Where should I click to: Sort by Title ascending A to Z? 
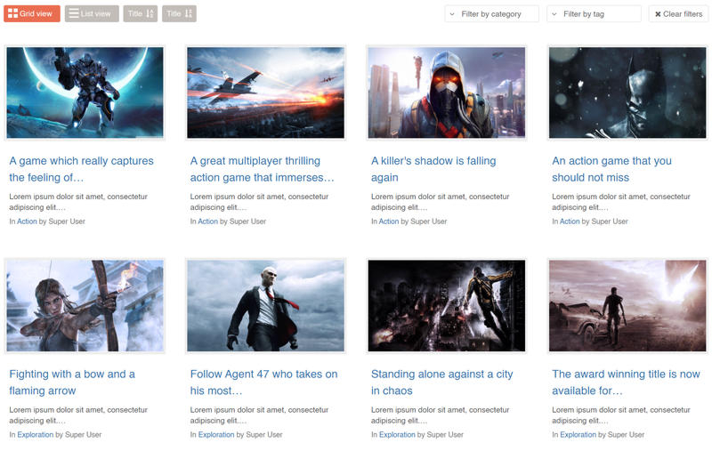click(x=141, y=13)
